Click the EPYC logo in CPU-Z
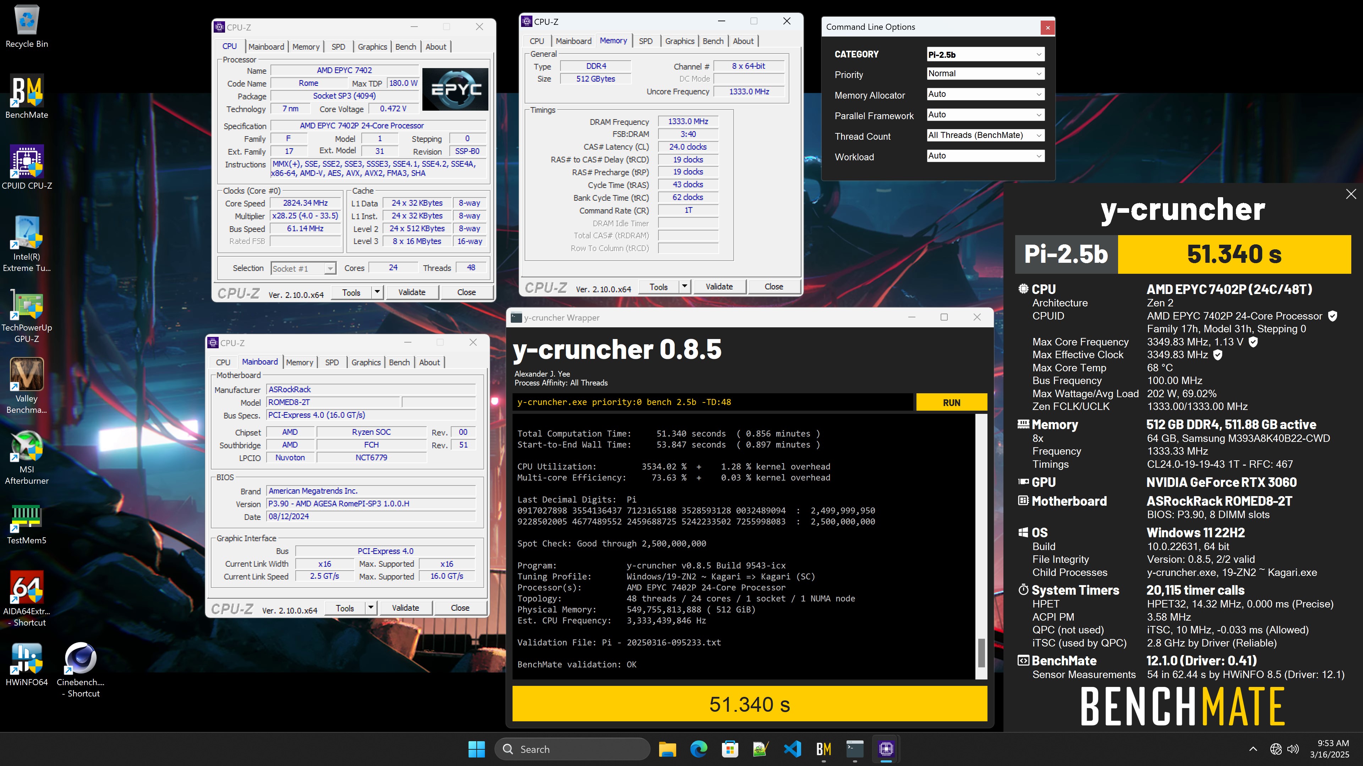 [x=455, y=89]
